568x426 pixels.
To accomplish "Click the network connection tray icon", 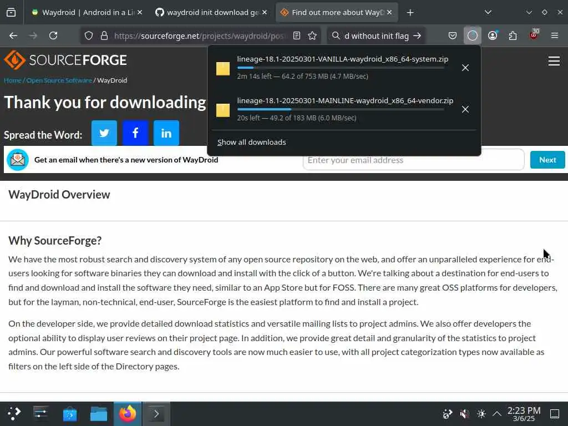I will (x=448, y=414).
